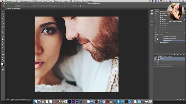Viewport: 186px width, 104px height.
Task: Stop action playback in Actions panel
Action: point(169,54)
